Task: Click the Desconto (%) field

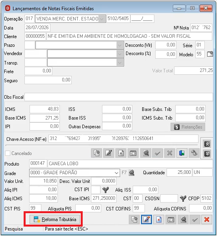Action: 166,54
